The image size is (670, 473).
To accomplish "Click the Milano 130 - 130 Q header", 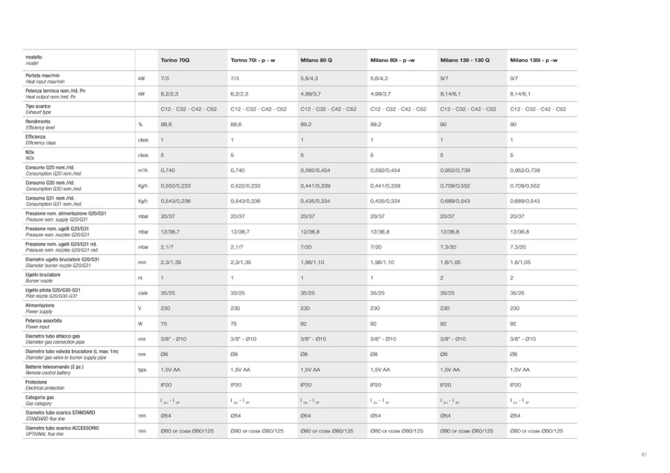I will (465, 61).
